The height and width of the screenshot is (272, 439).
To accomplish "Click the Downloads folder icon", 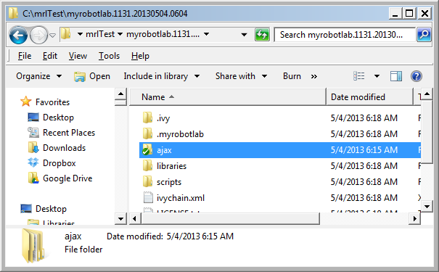I will click(33, 147).
